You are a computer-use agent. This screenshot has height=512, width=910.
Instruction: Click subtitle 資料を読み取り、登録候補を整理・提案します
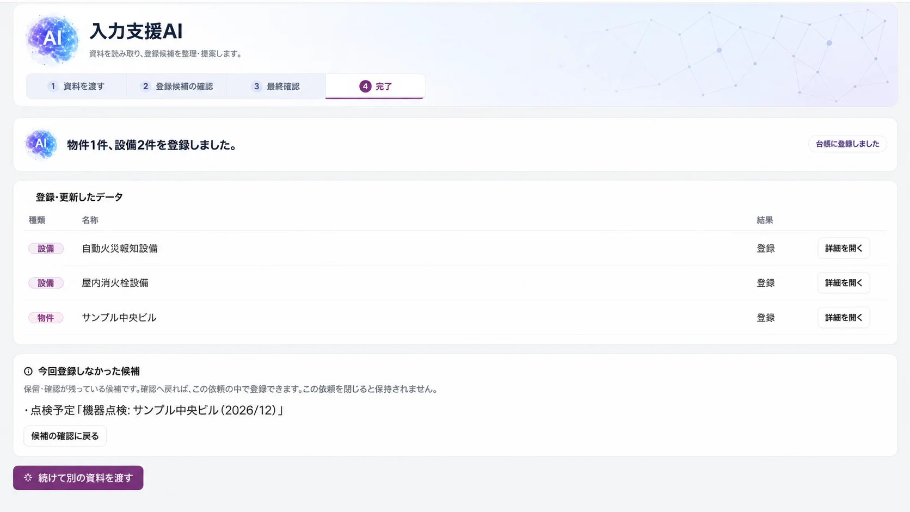165,54
